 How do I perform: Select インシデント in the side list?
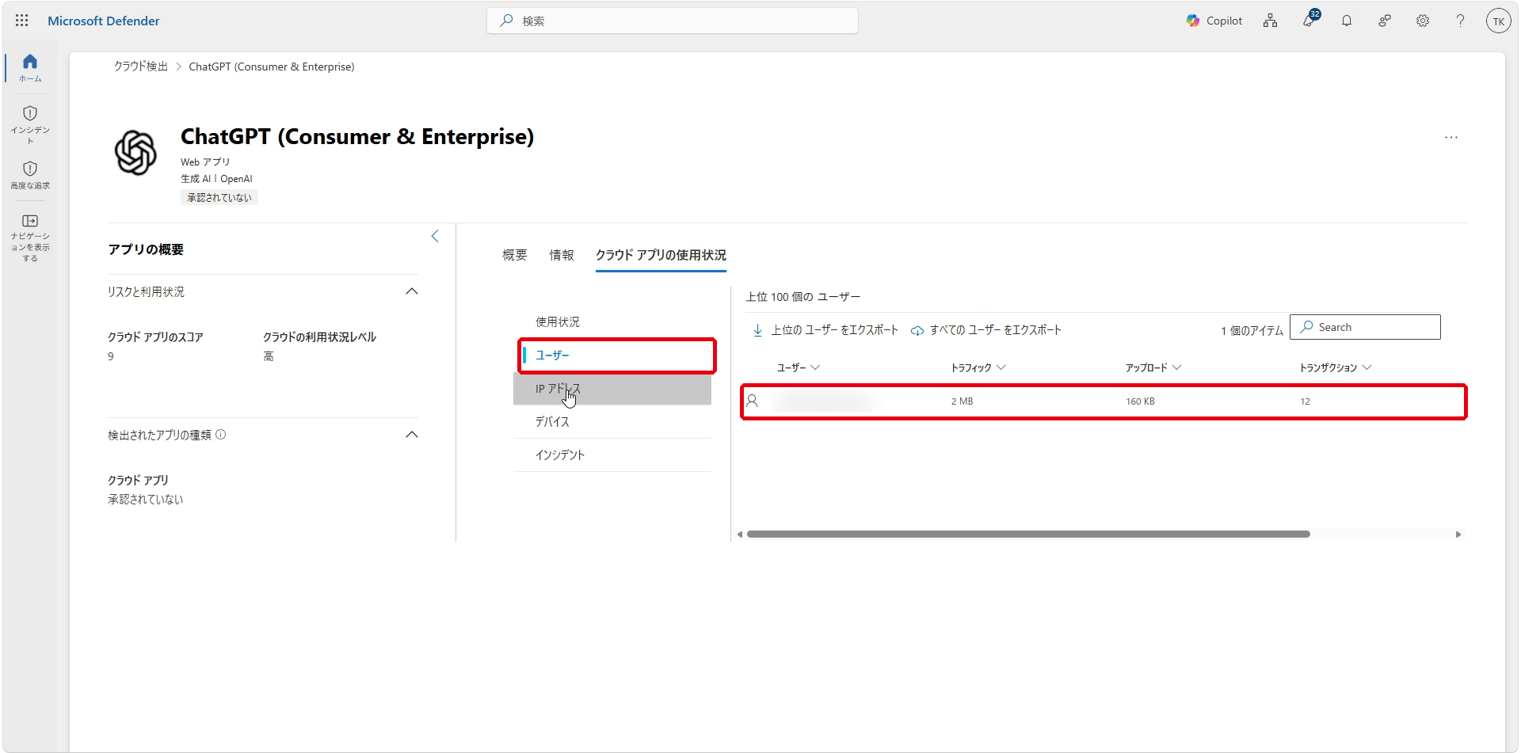(612, 455)
